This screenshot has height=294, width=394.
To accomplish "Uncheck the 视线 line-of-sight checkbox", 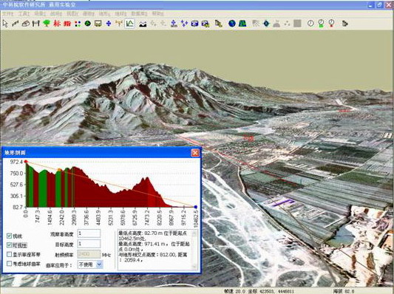I will point(9,236).
